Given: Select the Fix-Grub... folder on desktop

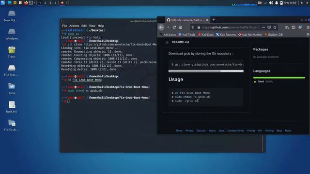Looking at the screenshot, I should click(12, 125).
